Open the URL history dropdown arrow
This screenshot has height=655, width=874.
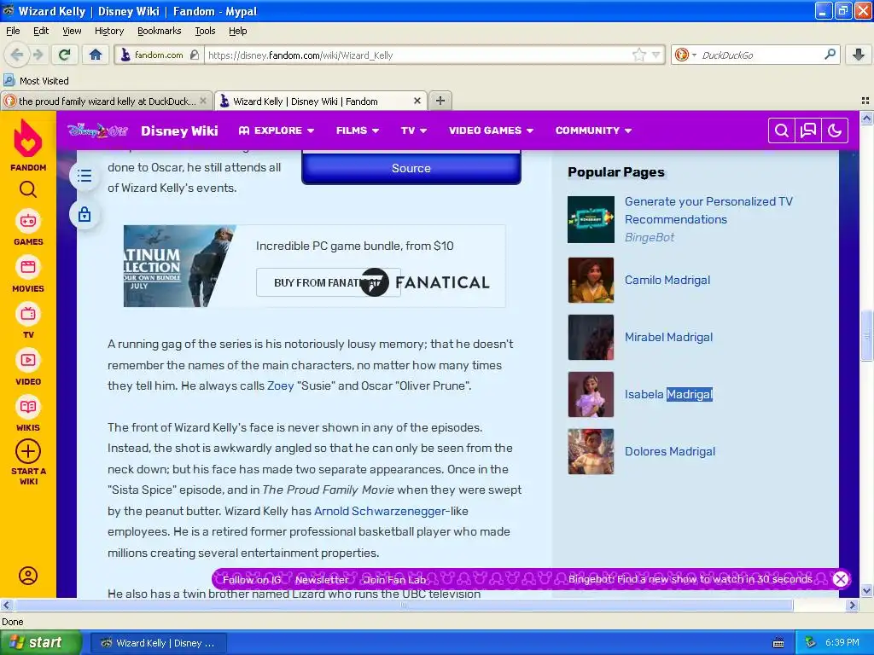(656, 55)
